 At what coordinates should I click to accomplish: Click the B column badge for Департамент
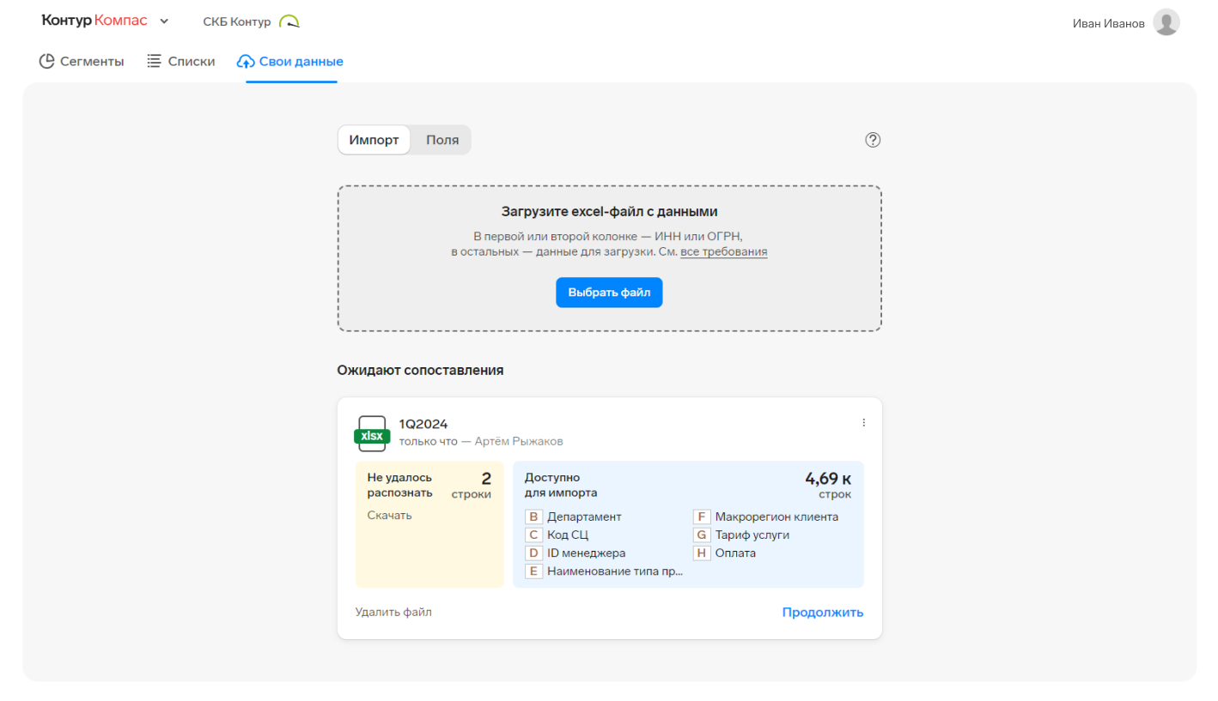click(533, 517)
